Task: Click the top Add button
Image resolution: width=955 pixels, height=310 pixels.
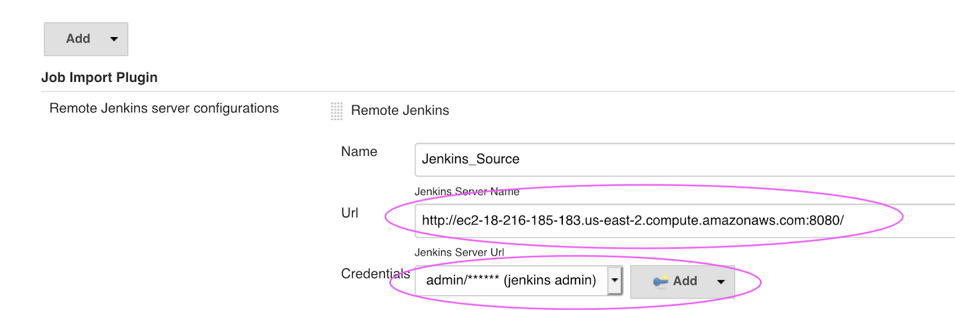Action: (x=86, y=39)
